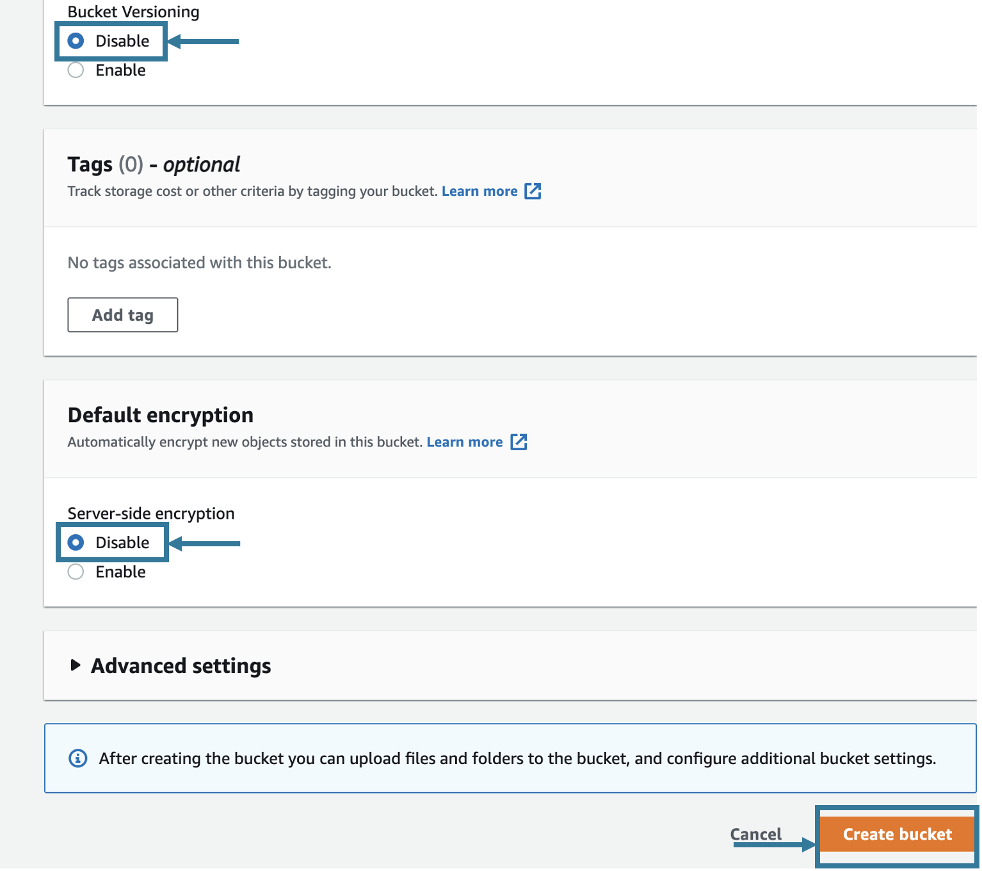Screen dimensions: 982x871
Task: Open the Learn more link for tagging
Action: click(479, 191)
